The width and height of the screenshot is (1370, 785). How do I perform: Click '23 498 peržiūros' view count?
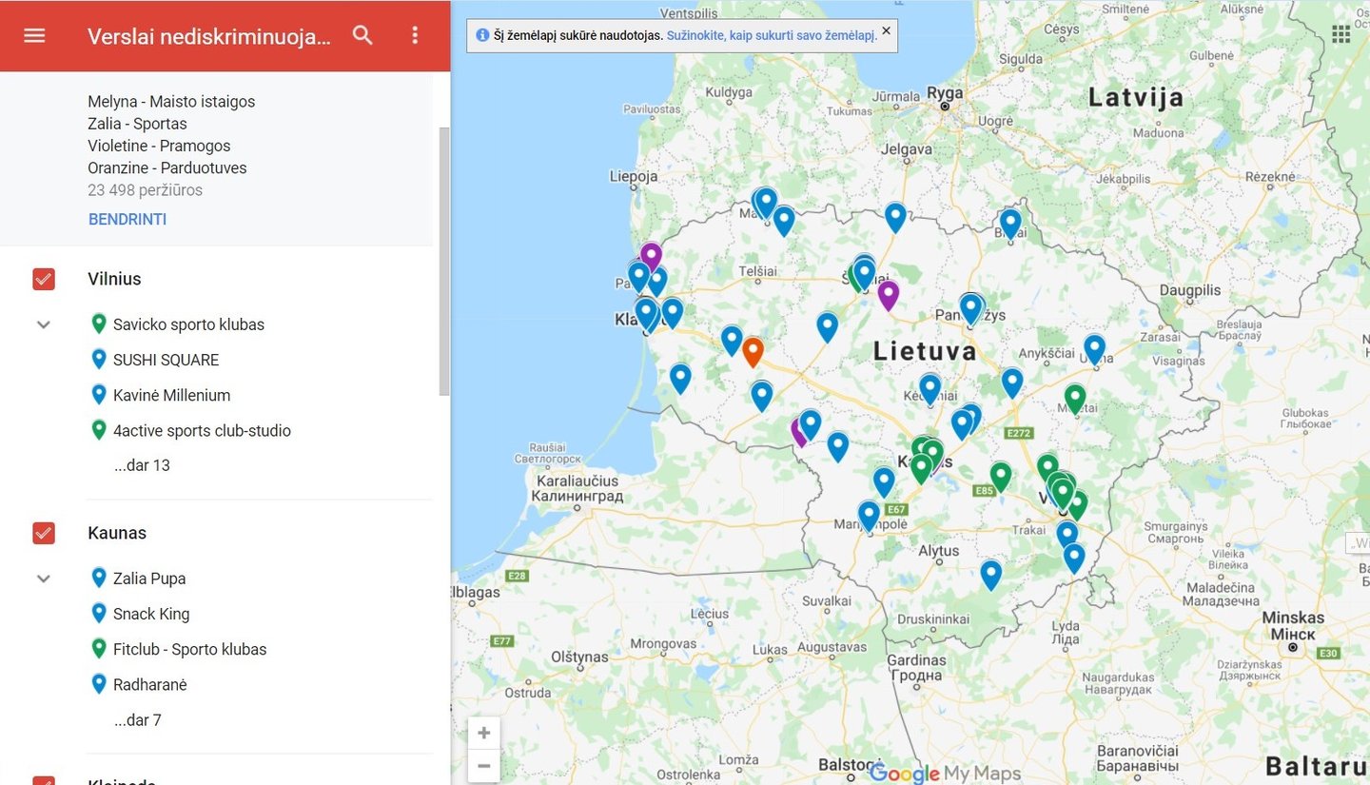(146, 189)
